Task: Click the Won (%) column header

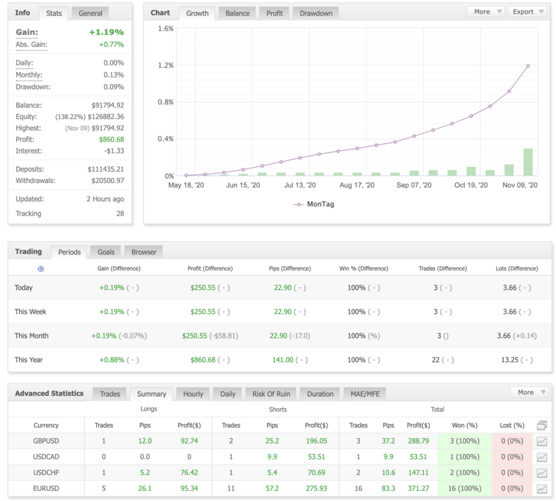Action: pyautogui.click(x=464, y=425)
